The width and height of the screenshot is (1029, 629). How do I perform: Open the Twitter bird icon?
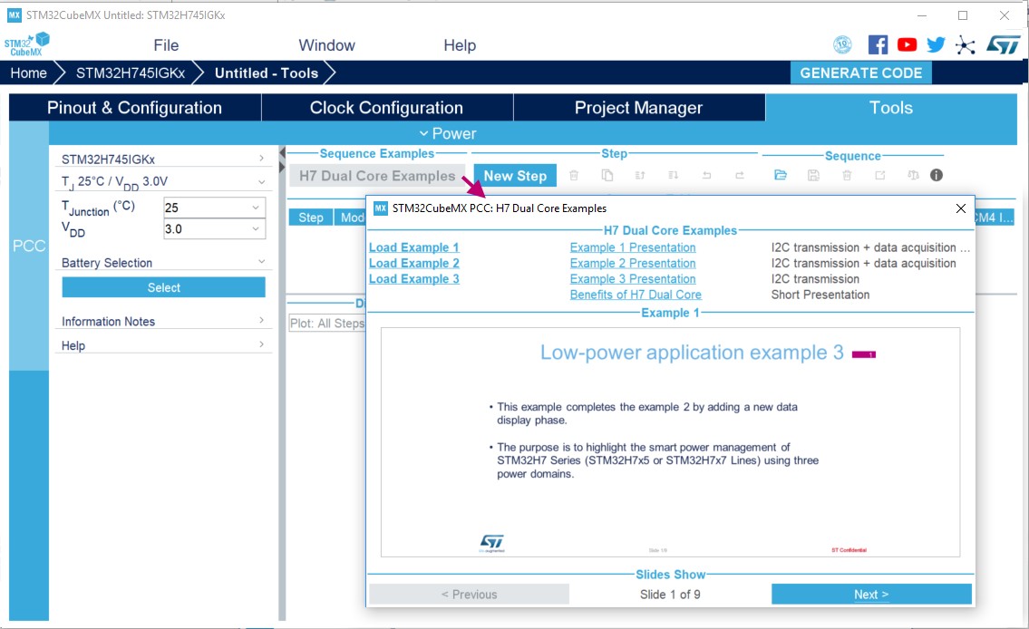click(x=936, y=44)
